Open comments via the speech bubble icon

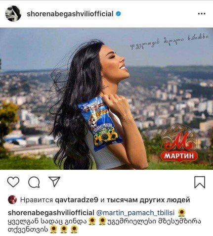point(34,183)
